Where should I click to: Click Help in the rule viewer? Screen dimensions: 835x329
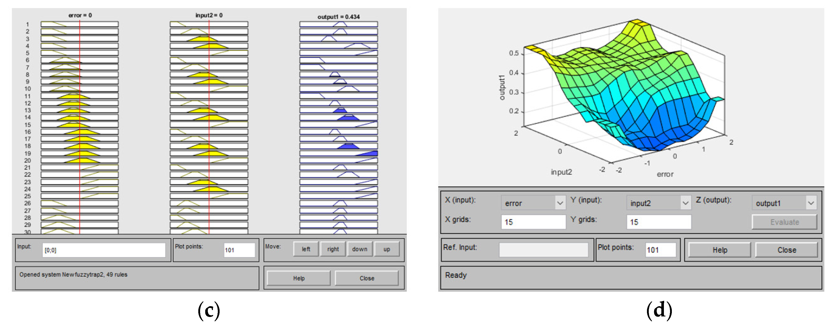(299, 278)
